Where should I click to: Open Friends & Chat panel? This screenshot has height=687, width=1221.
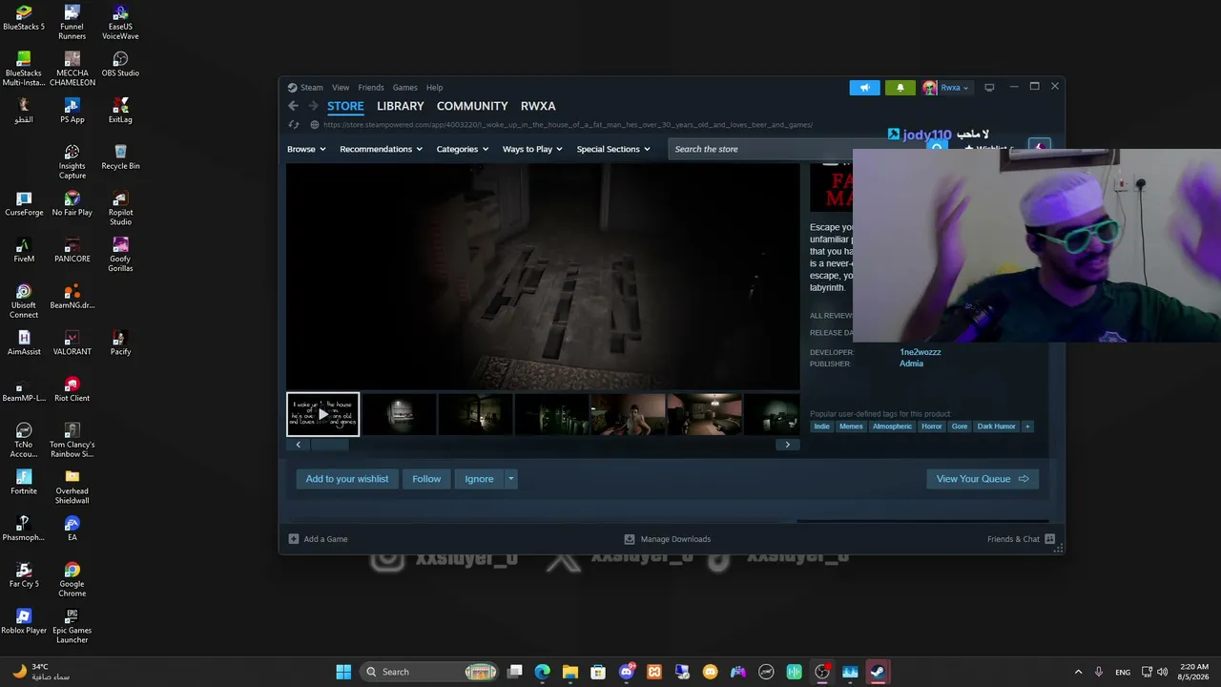tap(1021, 539)
